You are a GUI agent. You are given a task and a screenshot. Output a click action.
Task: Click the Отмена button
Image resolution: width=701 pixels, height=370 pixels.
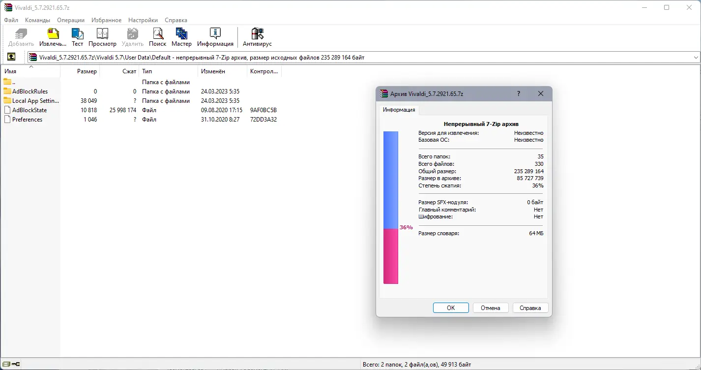491,308
